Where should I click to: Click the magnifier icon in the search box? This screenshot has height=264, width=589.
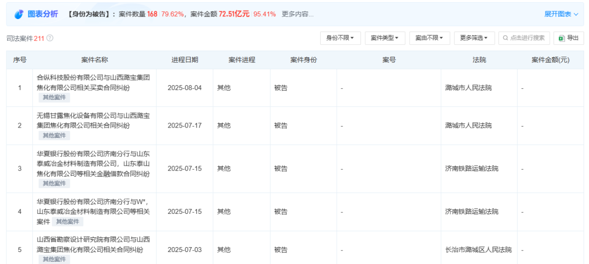click(505, 38)
